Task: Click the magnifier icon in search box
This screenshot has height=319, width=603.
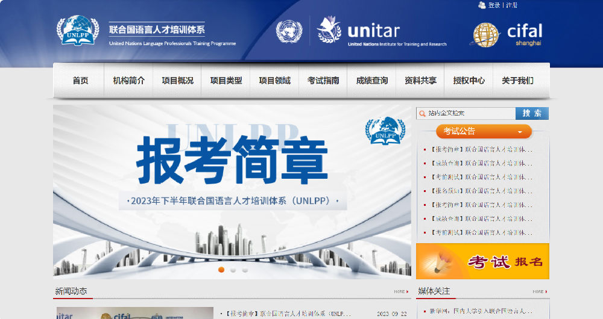Action: [422, 114]
